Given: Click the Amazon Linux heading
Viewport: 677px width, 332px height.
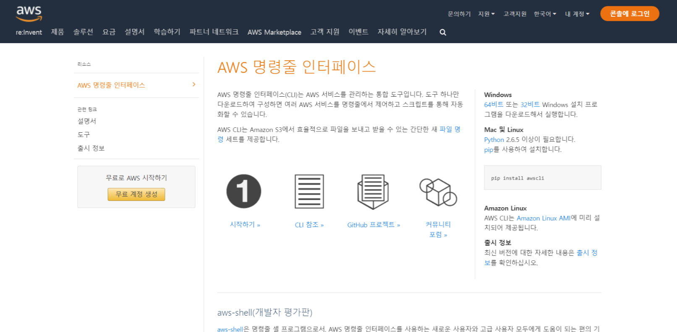Looking at the screenshot, I should coord(505,208).
